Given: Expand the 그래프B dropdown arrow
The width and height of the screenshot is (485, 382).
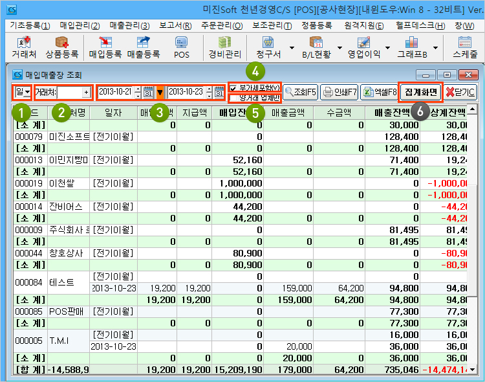Looking at the screenshot, I should pos(435,48).
